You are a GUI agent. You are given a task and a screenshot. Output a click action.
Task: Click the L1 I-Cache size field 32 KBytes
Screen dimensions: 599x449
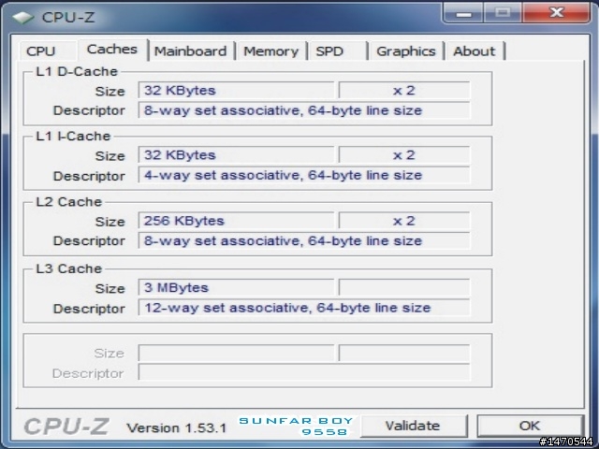pos(236,155)
